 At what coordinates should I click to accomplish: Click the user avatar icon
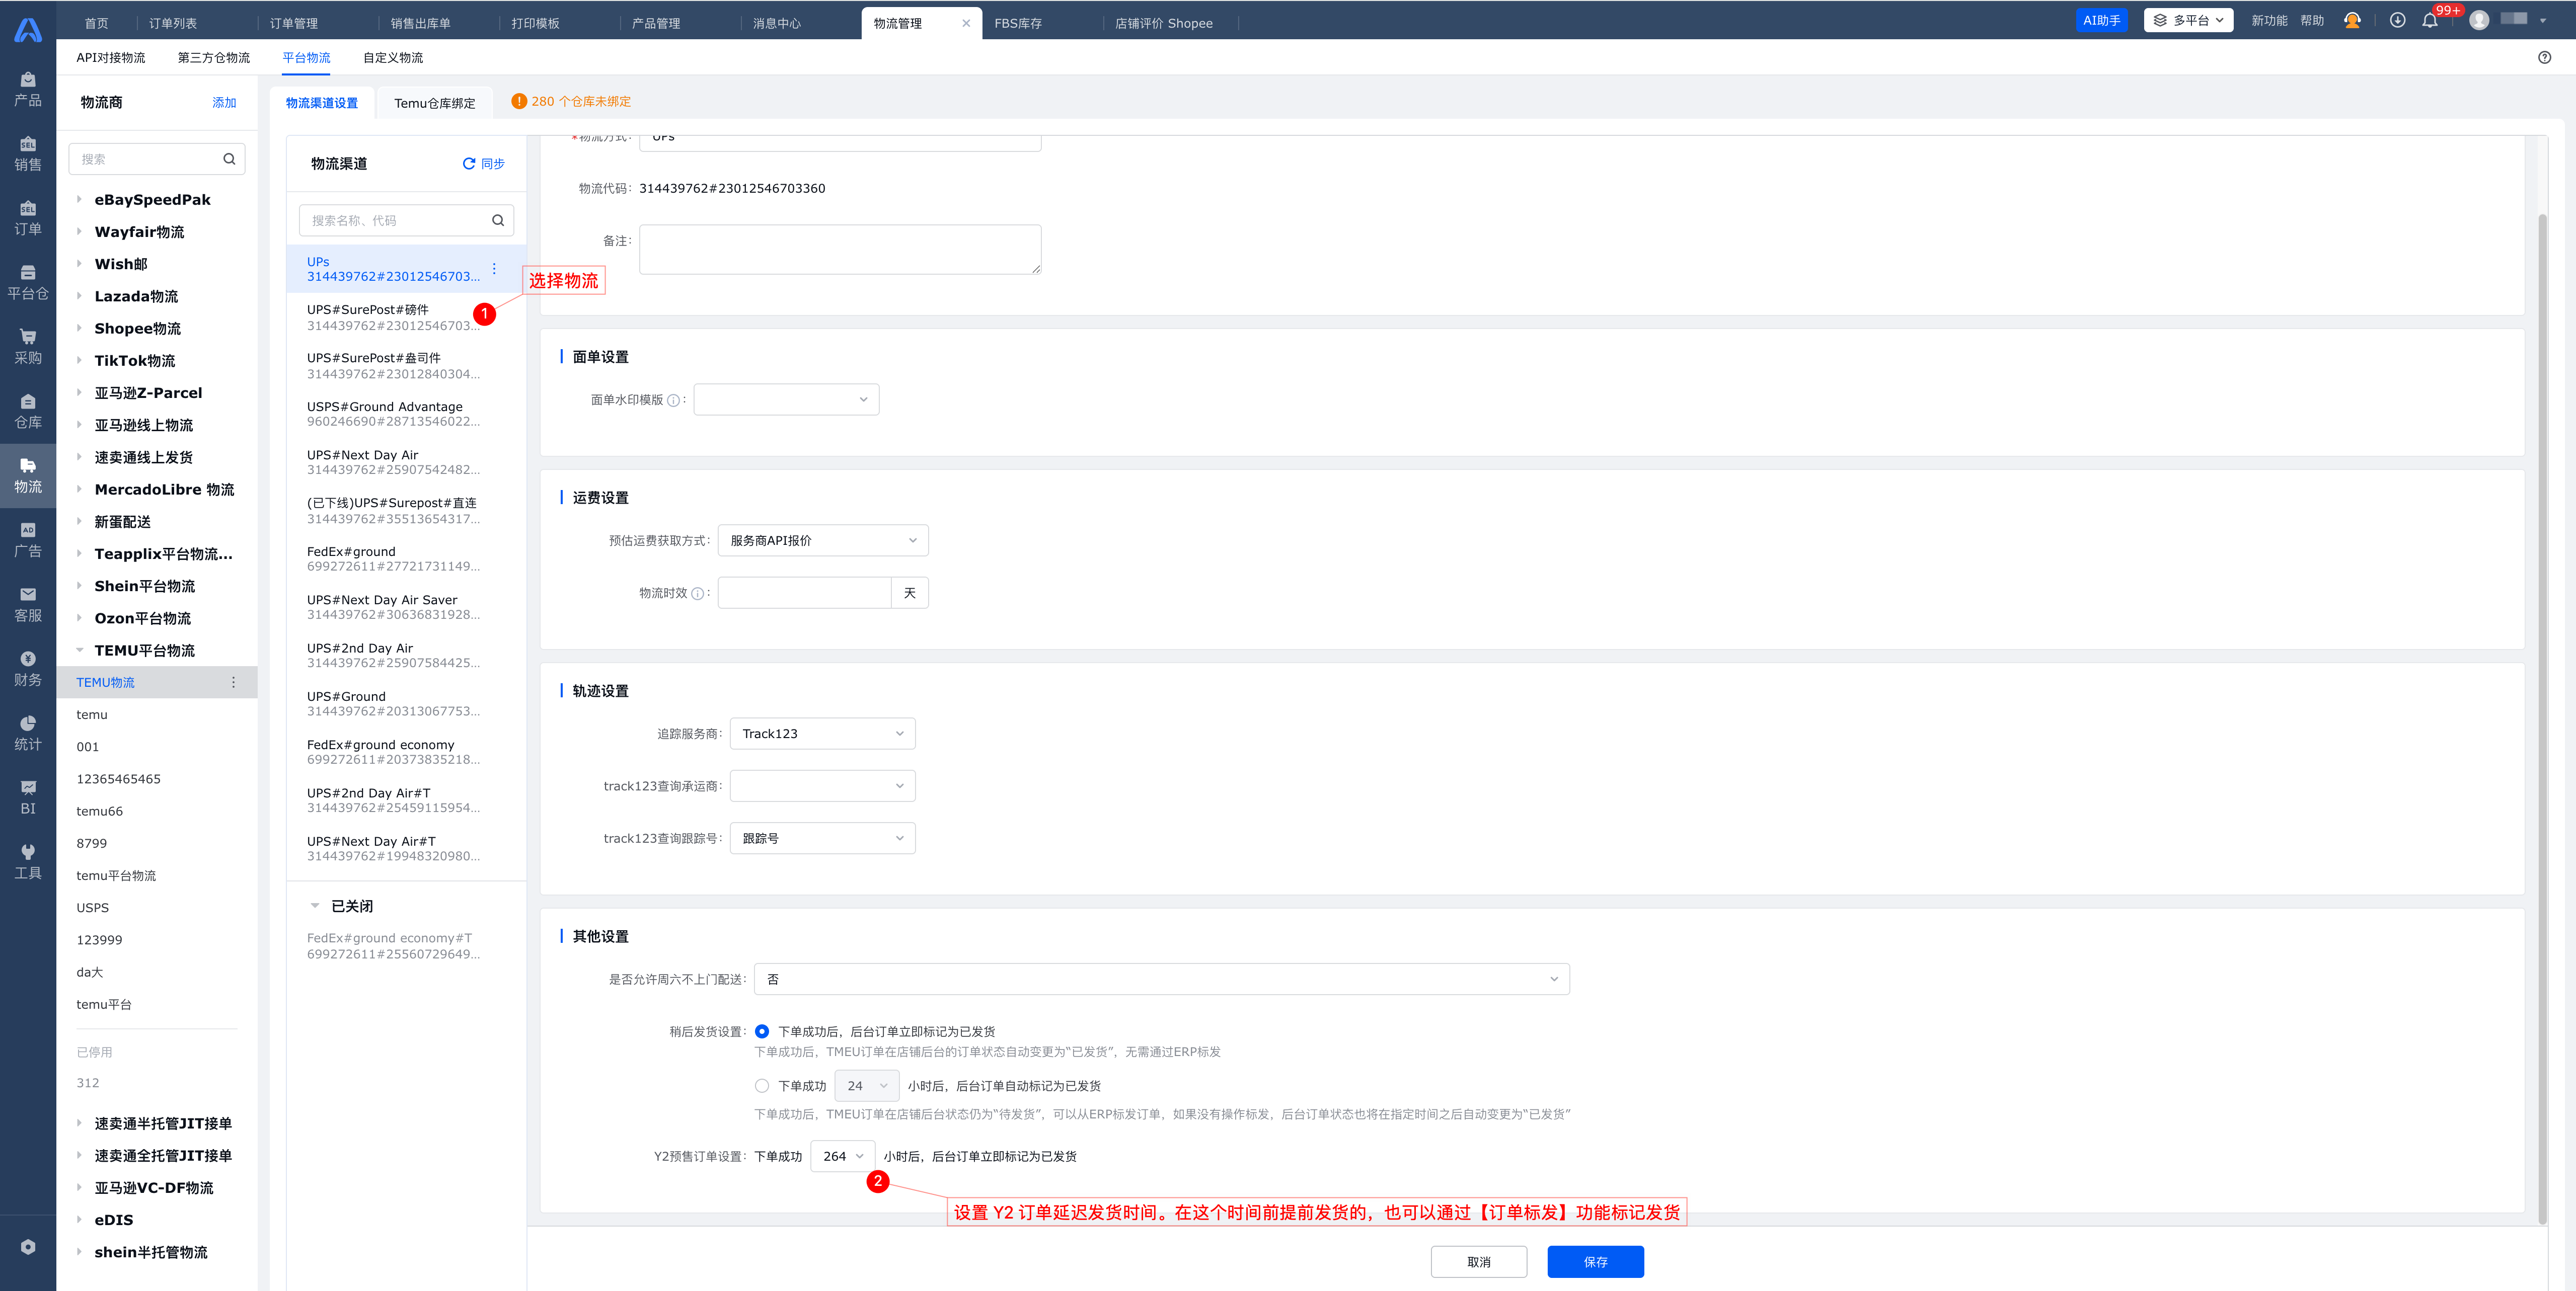click(2479, 20)
